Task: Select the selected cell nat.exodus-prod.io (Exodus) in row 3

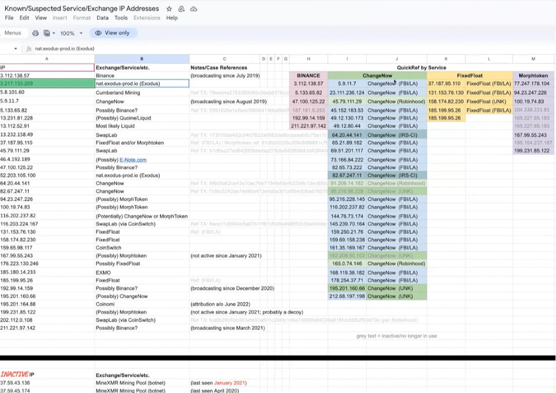Action: click(x=142, y=84)
